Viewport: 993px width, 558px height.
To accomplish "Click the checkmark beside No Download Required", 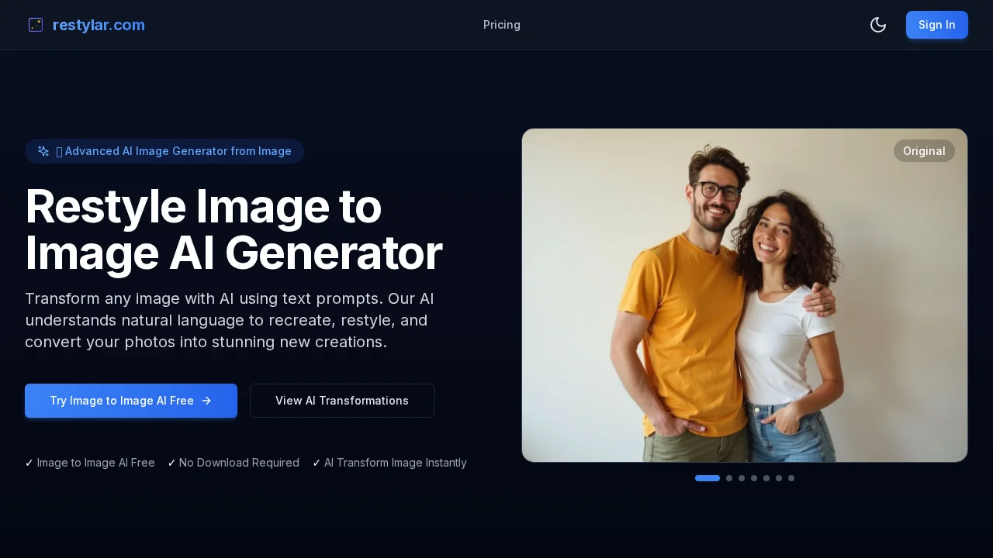I will point(171,463).
